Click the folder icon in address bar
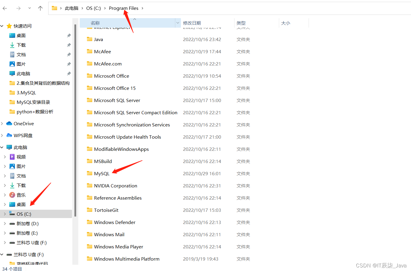The width and height of the screenshot is (411, 271). (x=54, y=8)
